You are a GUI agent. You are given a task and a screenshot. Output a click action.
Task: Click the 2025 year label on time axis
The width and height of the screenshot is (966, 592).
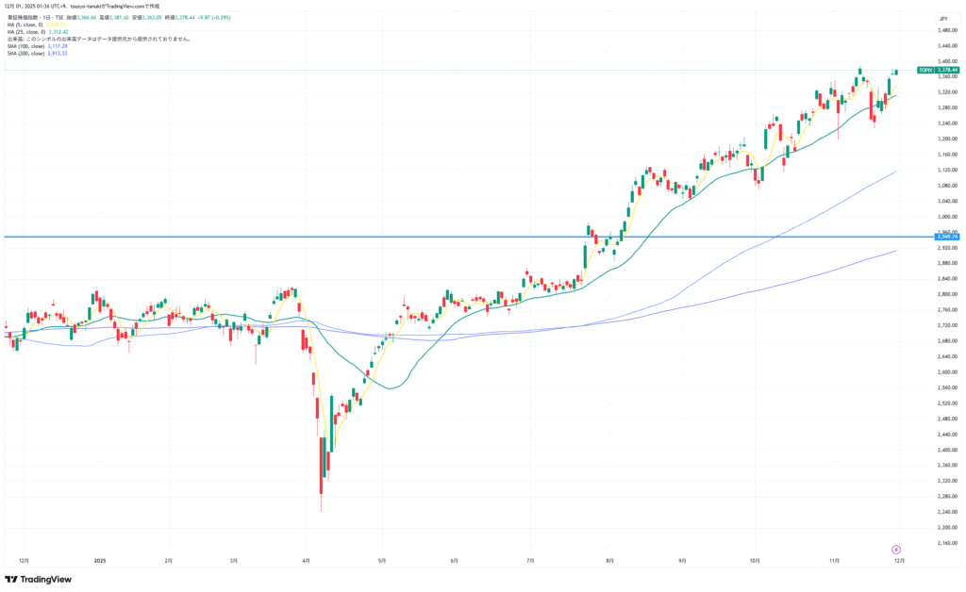100,560
